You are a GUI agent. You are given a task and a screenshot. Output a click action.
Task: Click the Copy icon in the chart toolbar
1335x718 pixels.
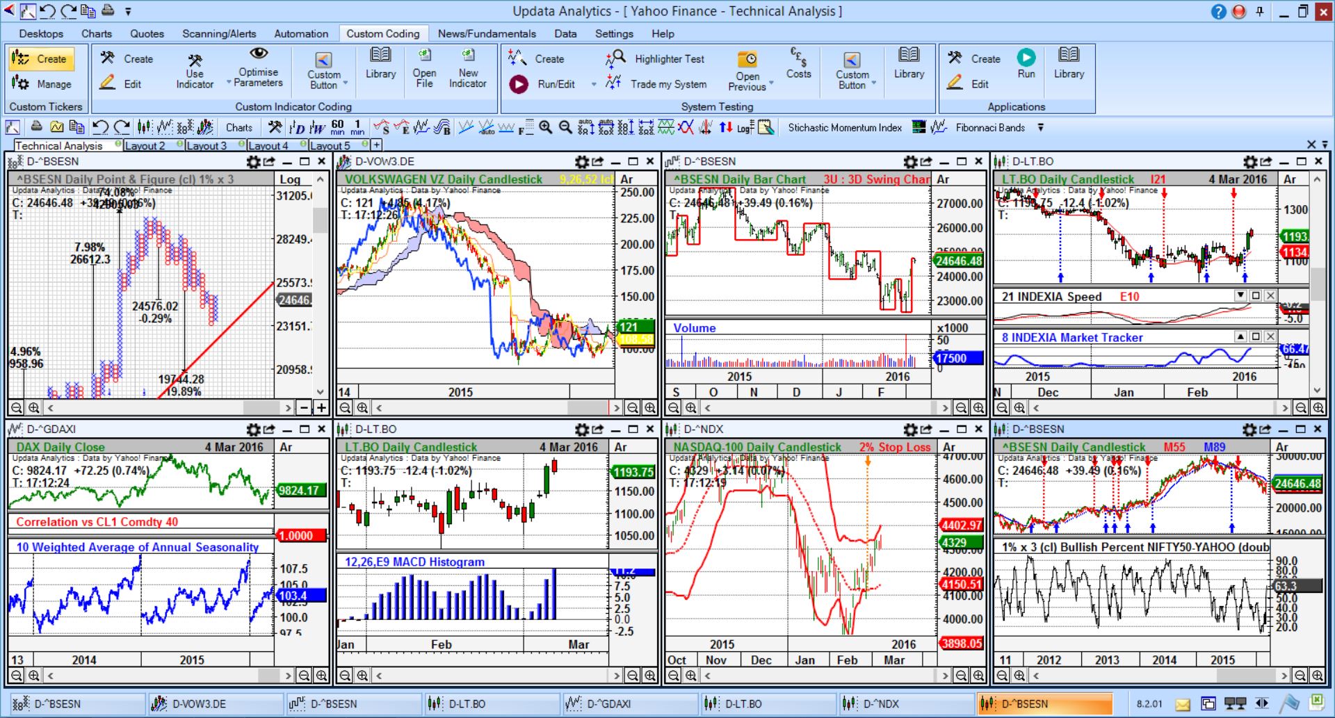[x=76, y=127]
